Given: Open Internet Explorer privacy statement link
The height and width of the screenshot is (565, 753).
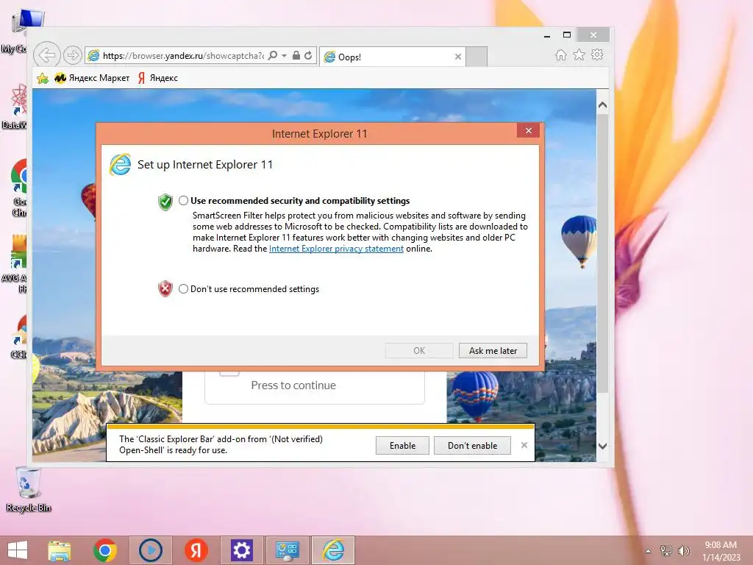Looking at the screenshot, I should tap(336, 249).
